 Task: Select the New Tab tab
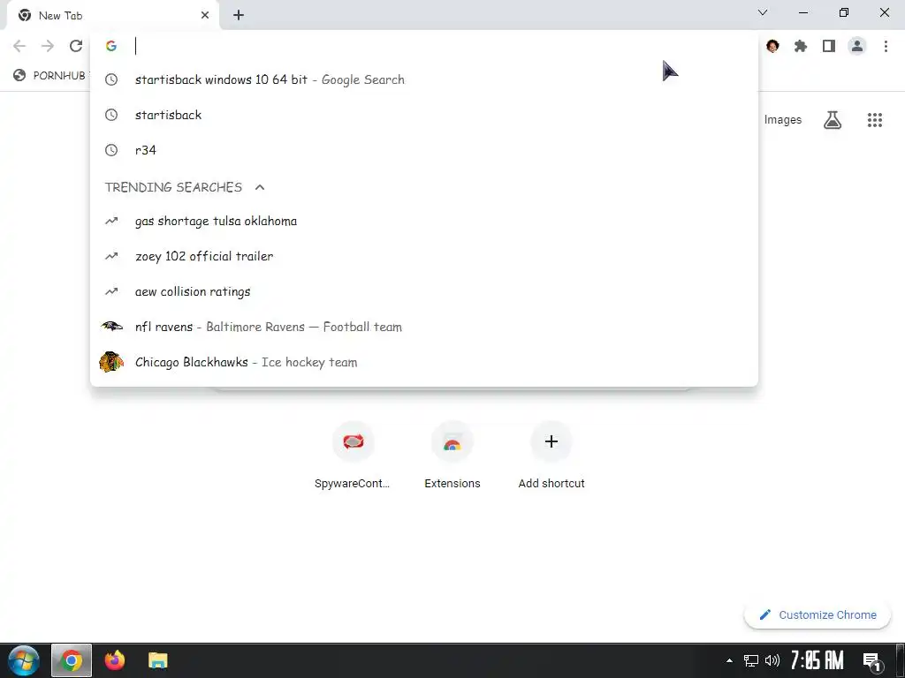coord(112,16)
